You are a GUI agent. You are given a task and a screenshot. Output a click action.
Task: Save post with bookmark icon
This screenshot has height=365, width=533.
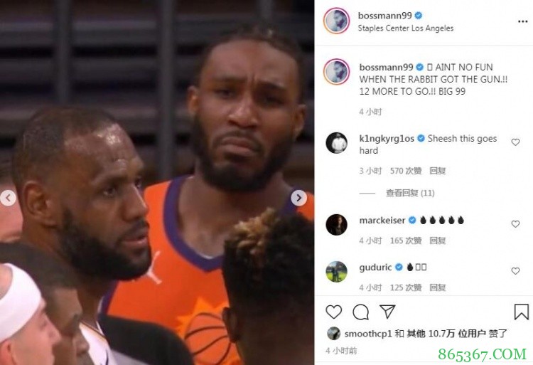tap(521, 312)
